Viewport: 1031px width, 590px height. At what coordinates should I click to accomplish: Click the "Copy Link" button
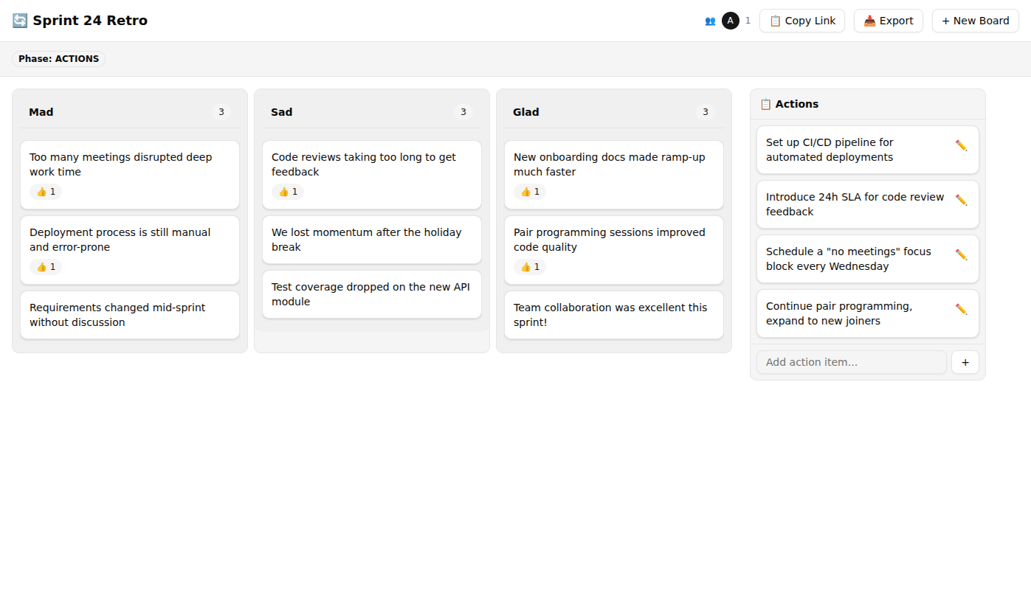tap(802, 21)
